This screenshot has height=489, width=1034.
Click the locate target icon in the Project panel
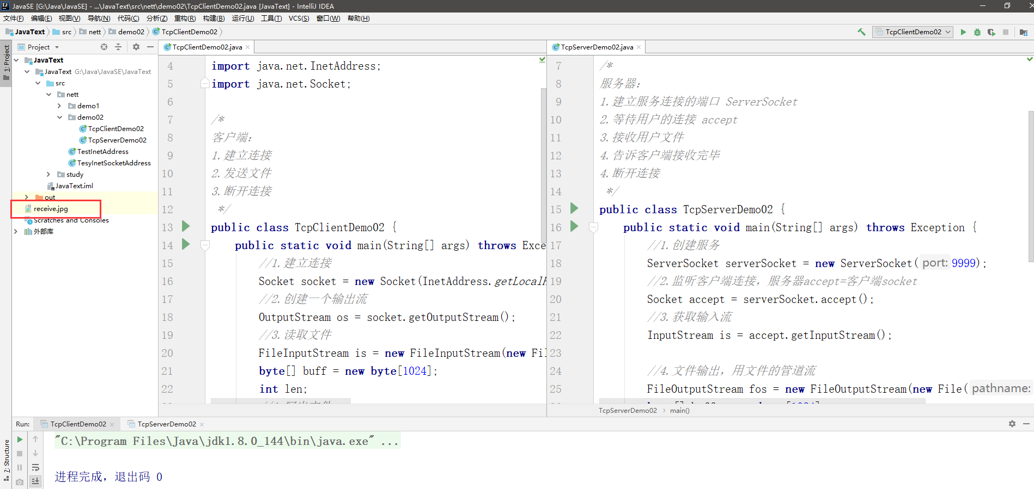[x=104, y=47]
